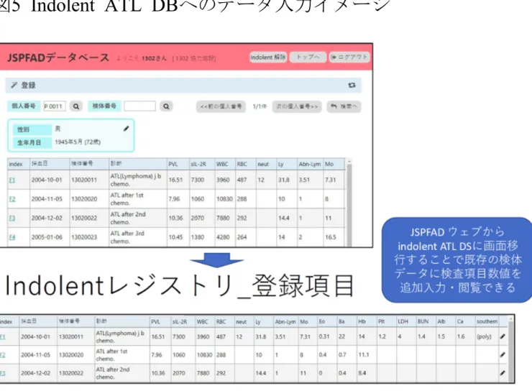532x391 pixels.
Task: Edit patient info pencil icon
Action: (x=127, y=129)
